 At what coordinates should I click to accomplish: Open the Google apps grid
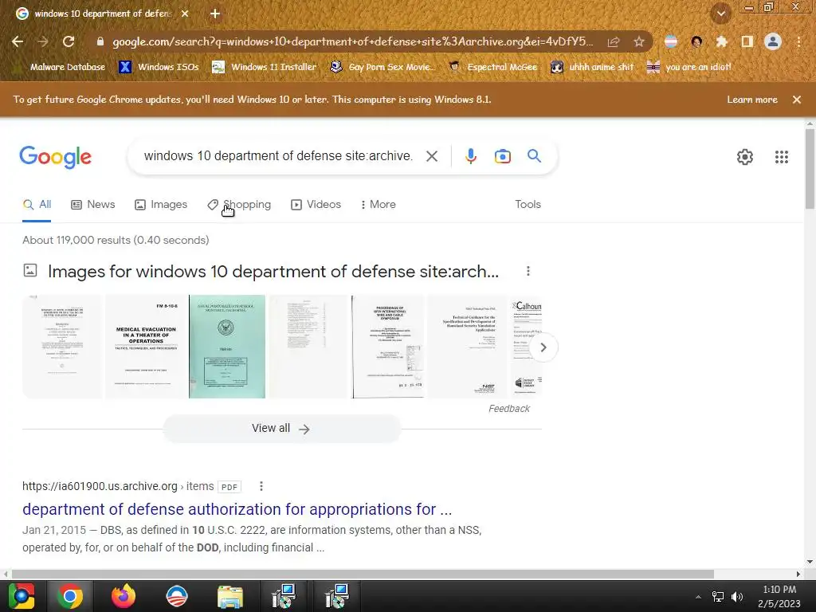coord(781,157)
